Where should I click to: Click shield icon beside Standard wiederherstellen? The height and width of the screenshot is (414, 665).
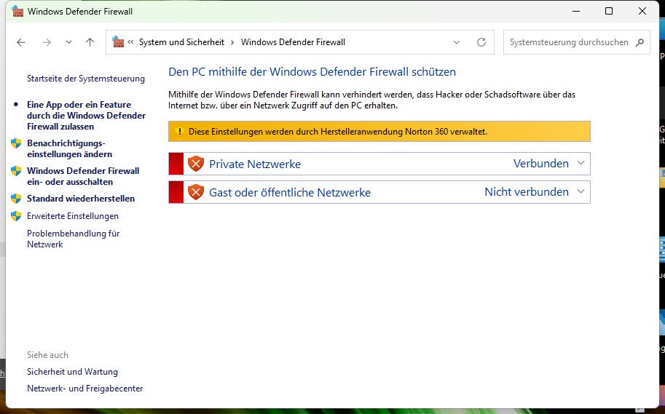16,199
